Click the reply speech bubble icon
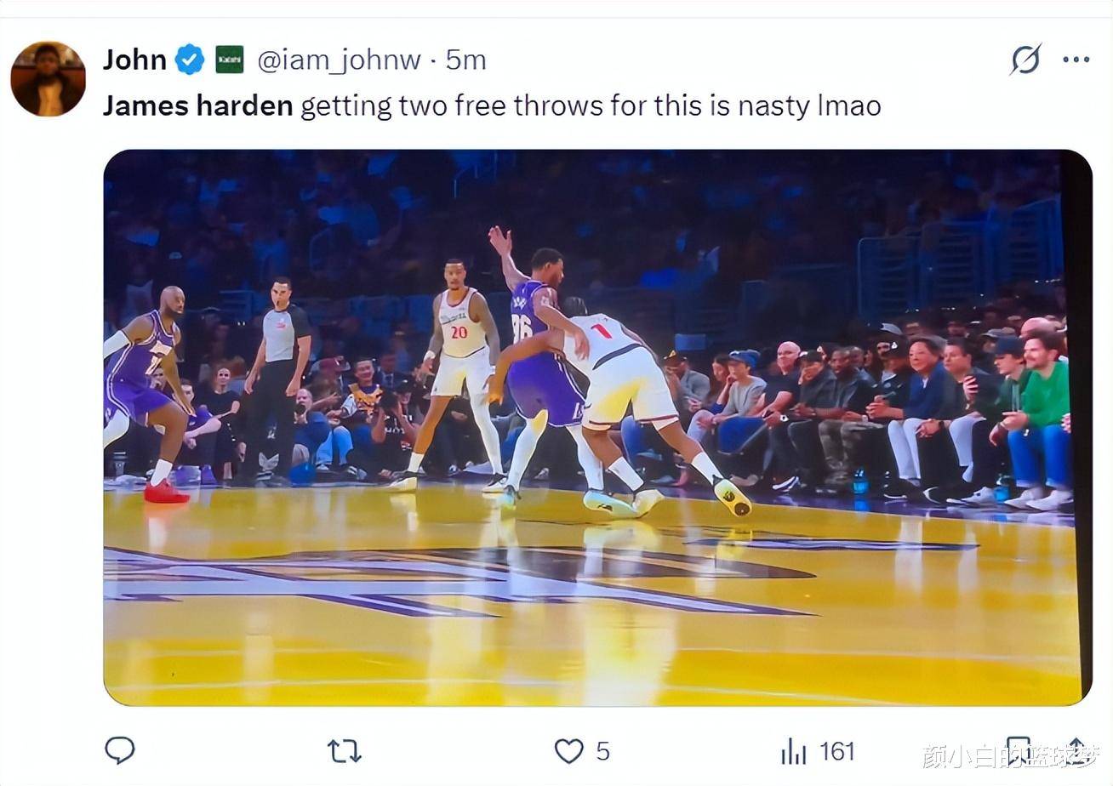The image size is (1113, 786). [120, 752]
